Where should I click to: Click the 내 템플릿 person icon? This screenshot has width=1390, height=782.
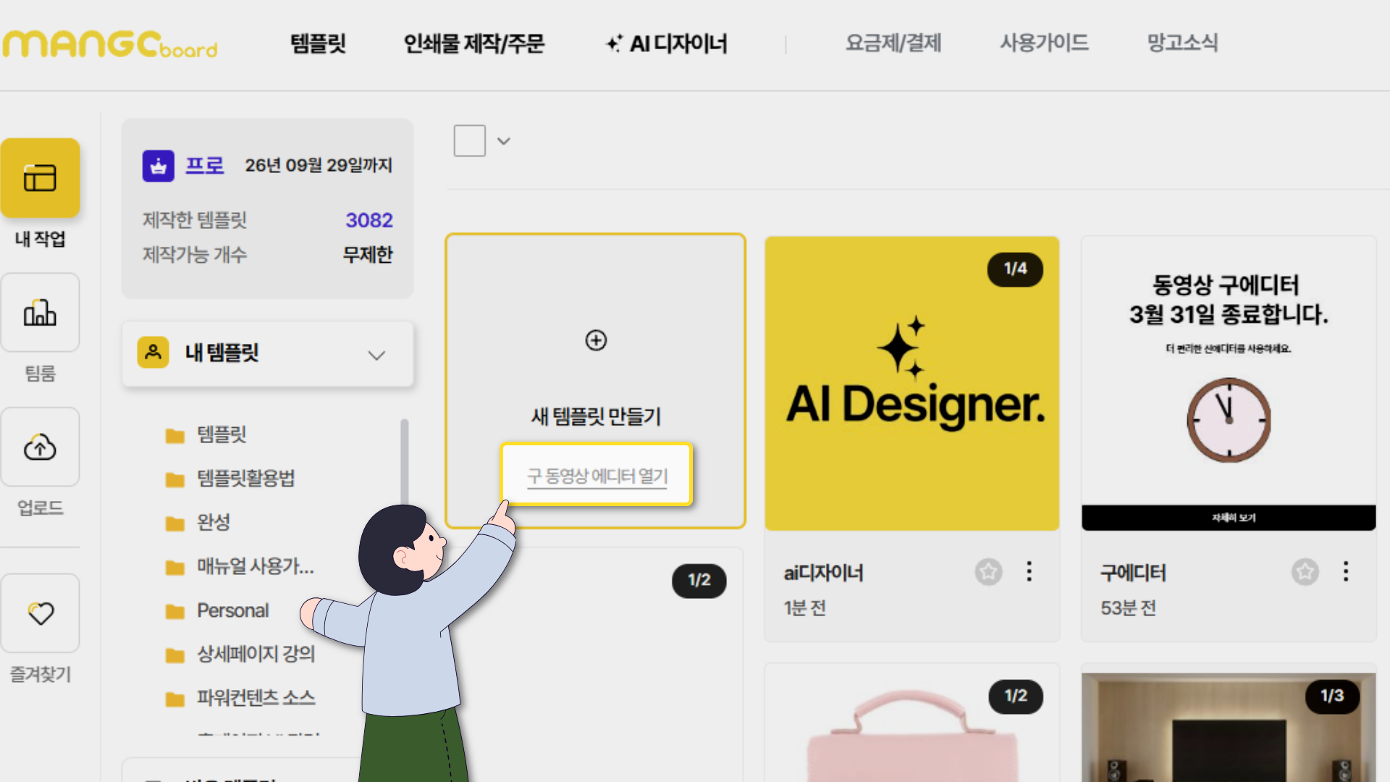(153, 353)
